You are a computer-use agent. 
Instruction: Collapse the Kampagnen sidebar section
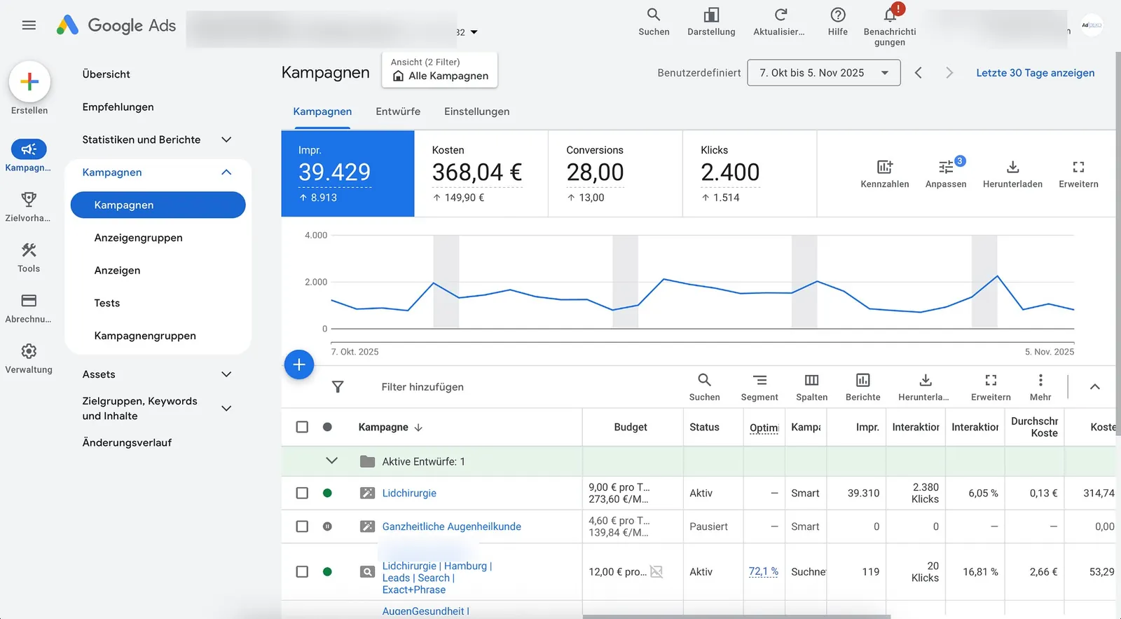(x=226, y=172)
